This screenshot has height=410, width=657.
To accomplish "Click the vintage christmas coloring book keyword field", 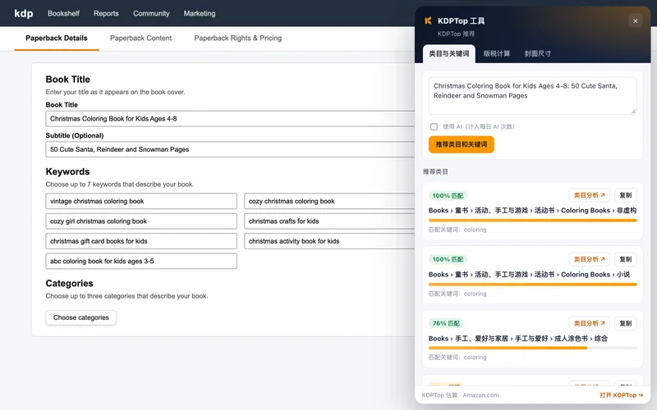I will tap(141, 201).
